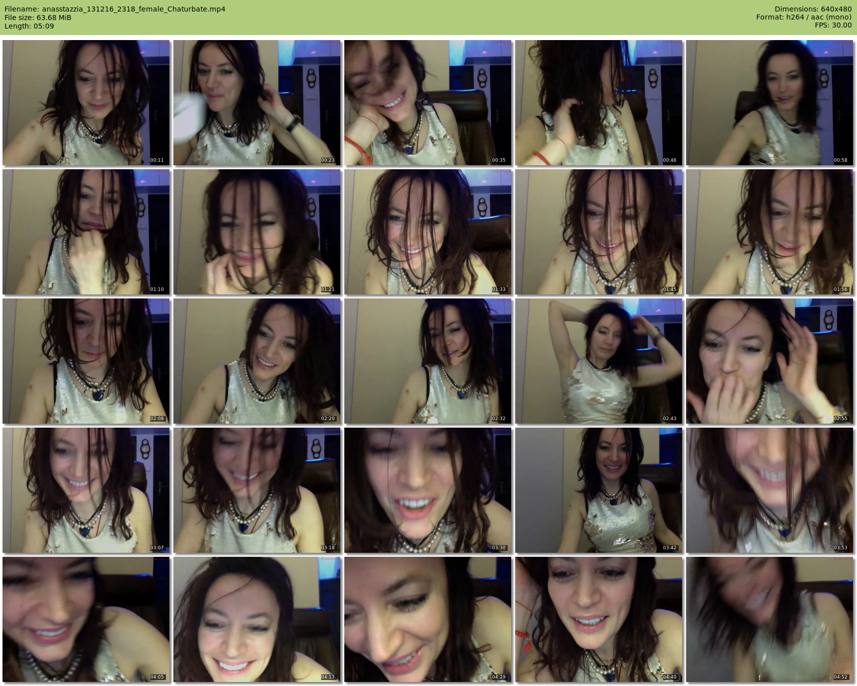The width and height of the screenshot is (857, 686).
Task: Click the frame marked 04:29
Action: point(428,619)
